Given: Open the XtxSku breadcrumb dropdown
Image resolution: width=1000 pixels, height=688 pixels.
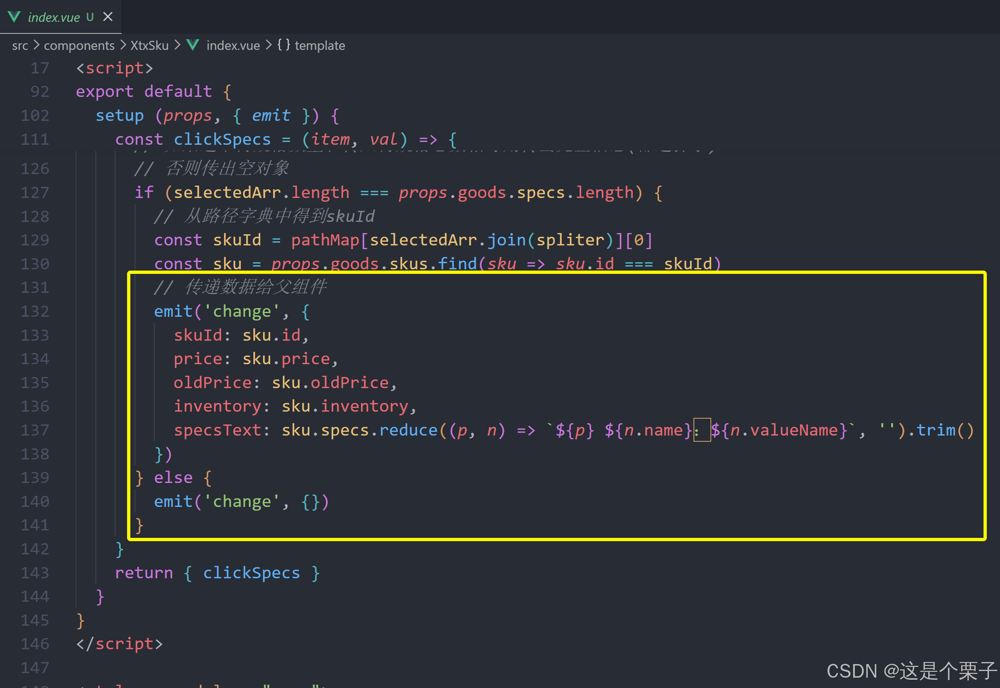Looking at the screenshot, I should [149, 45].
